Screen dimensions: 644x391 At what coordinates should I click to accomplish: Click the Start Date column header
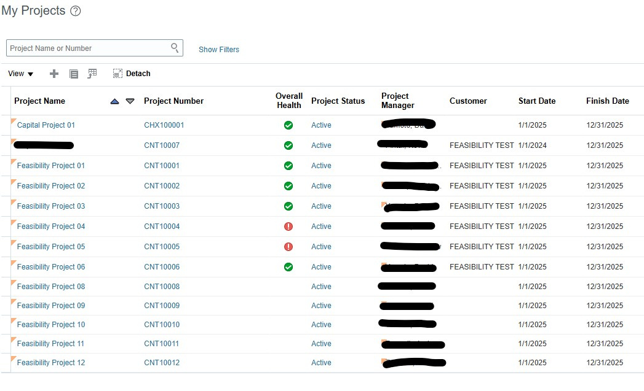537,101
